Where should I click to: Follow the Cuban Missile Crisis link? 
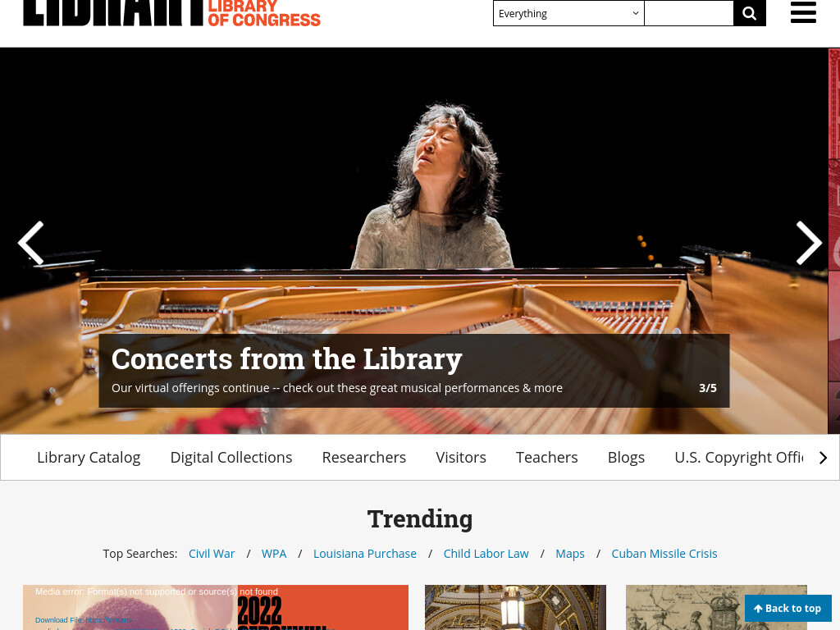664,554
